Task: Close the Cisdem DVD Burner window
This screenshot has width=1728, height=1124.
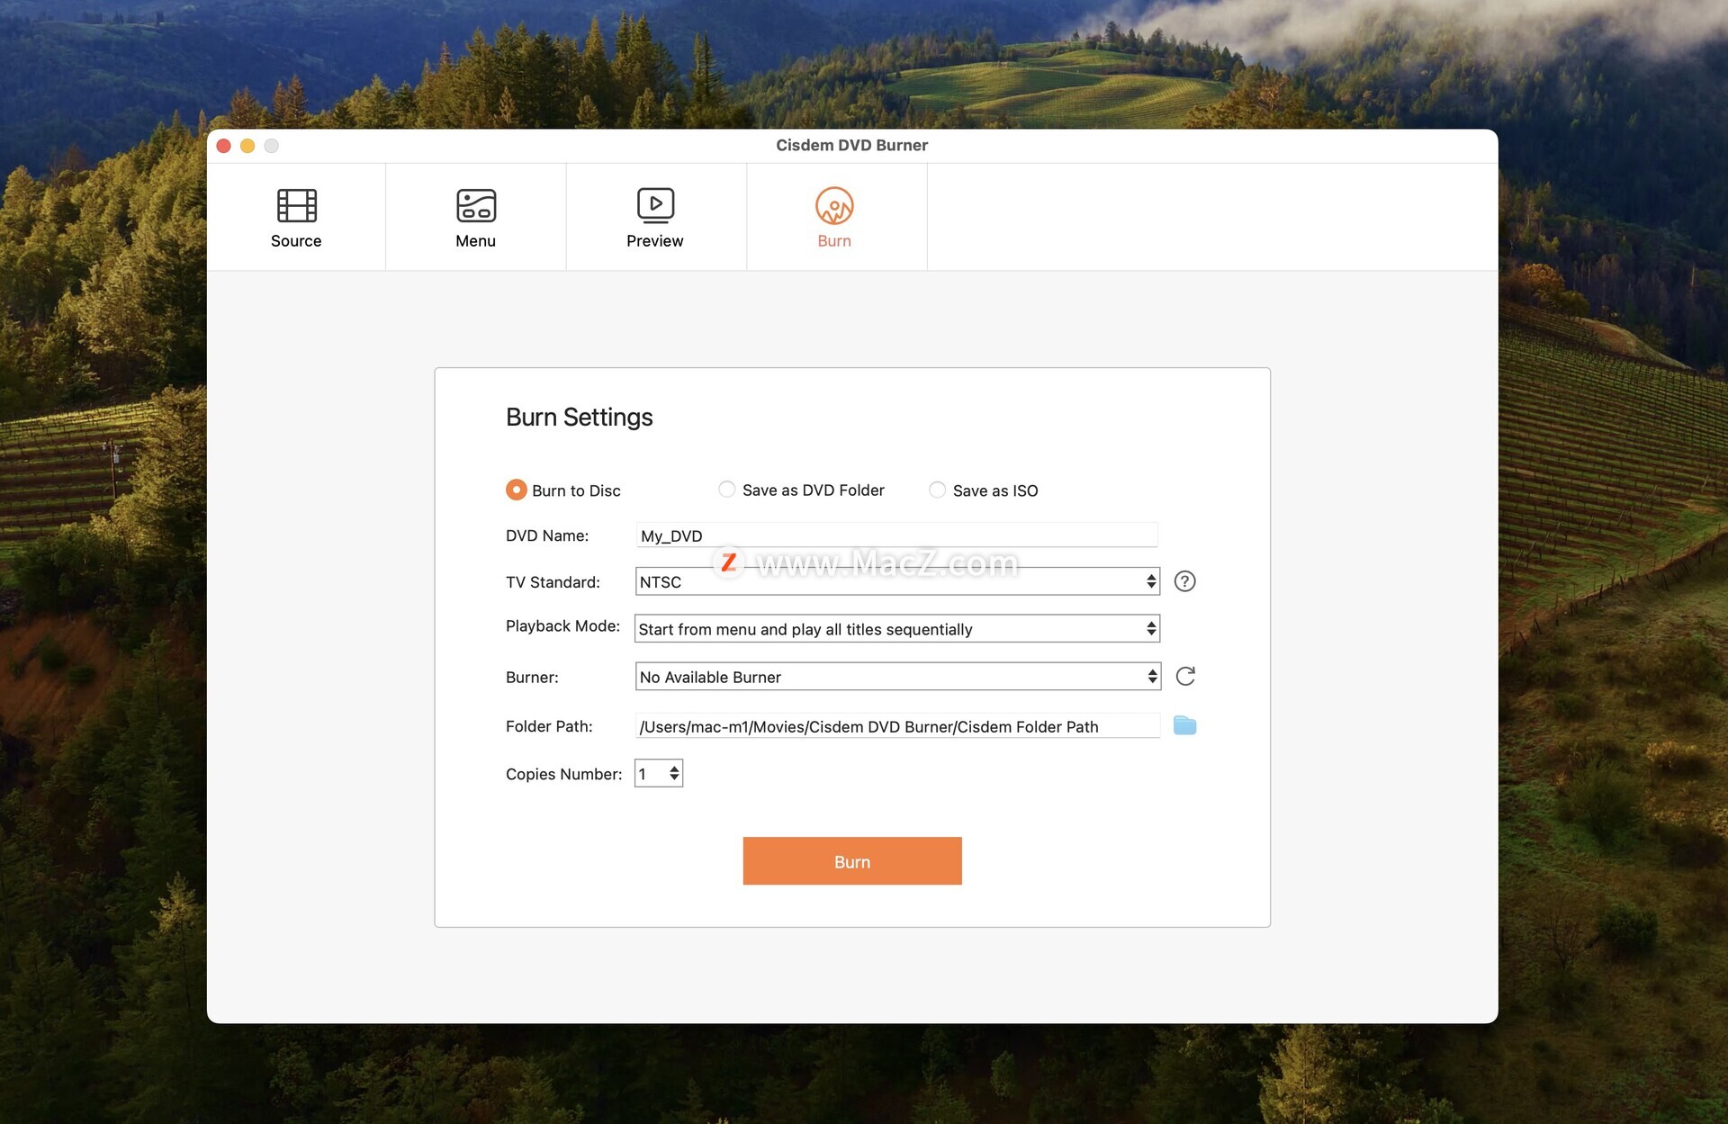Action: point(224,146)
